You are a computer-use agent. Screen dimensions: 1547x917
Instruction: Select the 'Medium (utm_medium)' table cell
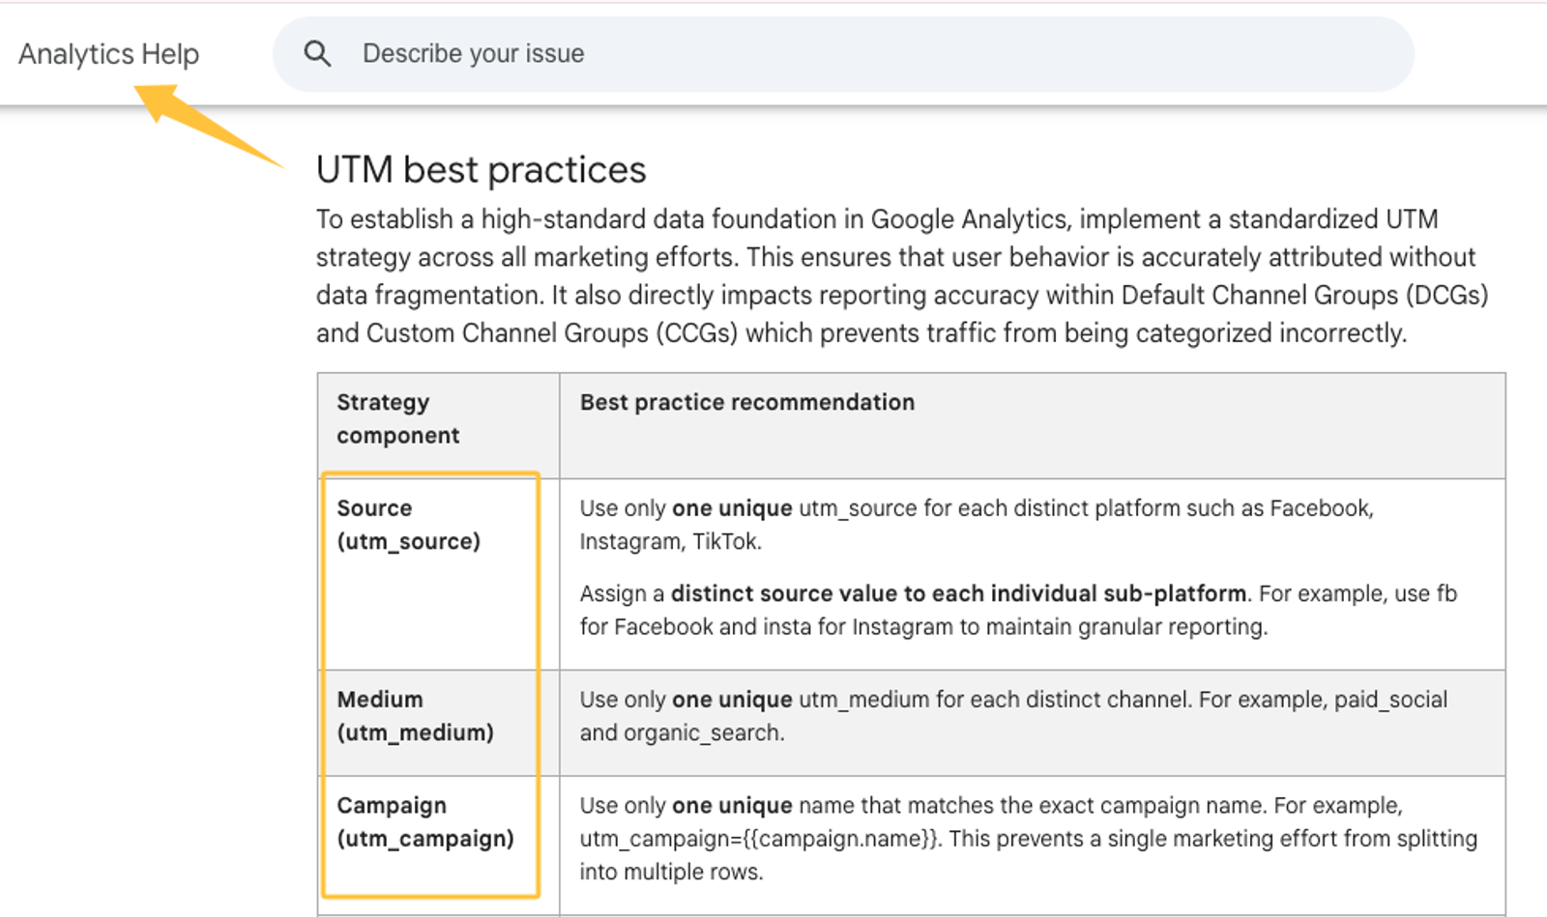(439, 723)
